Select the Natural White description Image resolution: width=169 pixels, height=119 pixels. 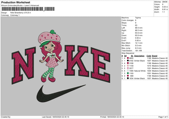pos(140,71)
